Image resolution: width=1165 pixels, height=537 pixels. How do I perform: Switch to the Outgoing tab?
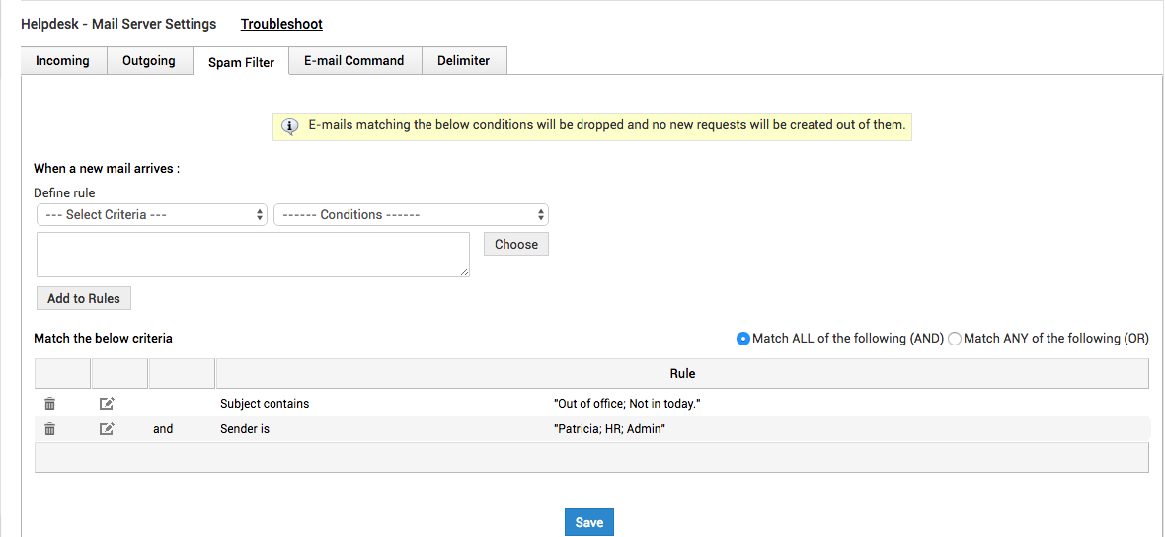point(149,61)
